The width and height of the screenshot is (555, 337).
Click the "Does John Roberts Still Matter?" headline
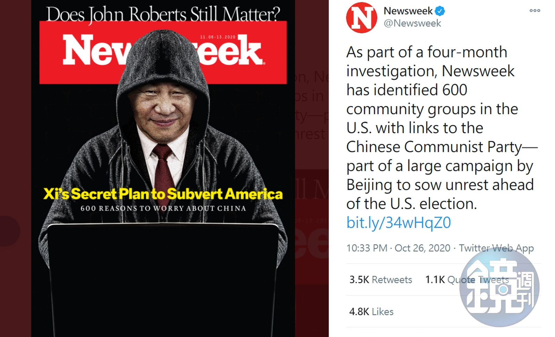point(163,14)
